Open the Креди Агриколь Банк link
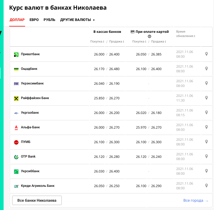The image size is (214, 210). 38,186
